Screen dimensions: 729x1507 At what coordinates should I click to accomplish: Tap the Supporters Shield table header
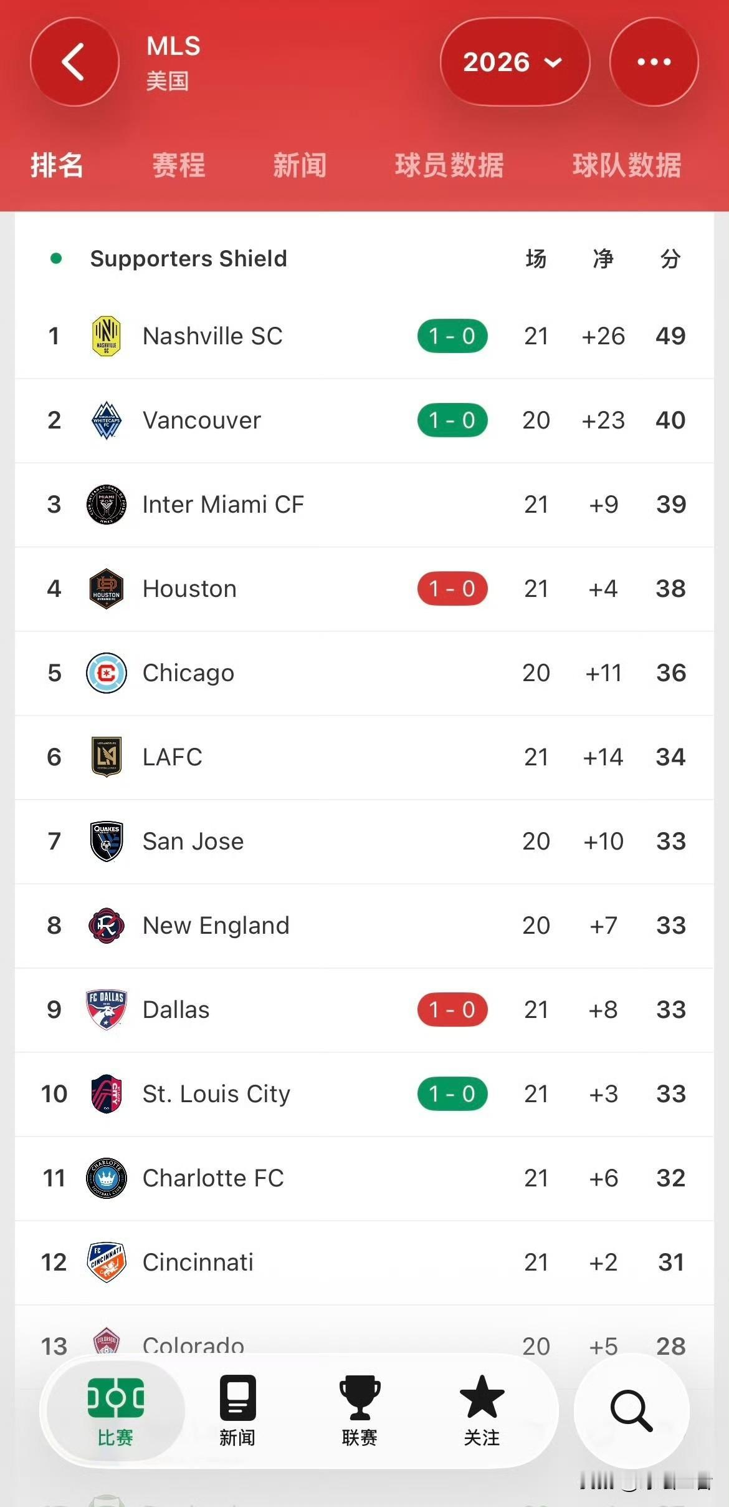189,258
